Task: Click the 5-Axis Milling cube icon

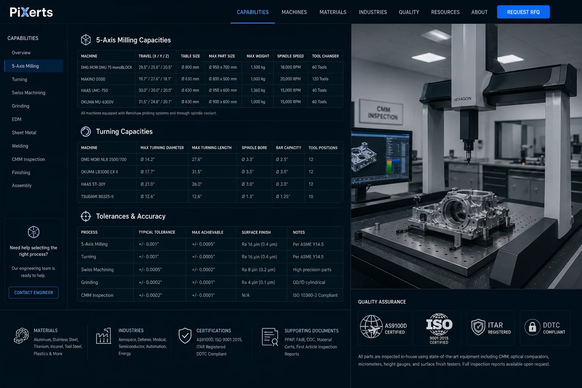Action: pos(86,40)
